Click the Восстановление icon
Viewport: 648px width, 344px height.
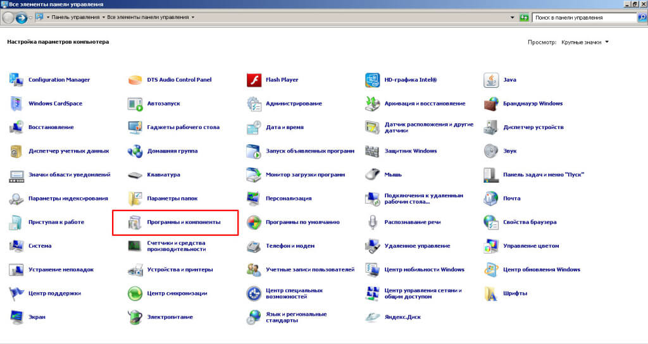[x=16, y=127]
